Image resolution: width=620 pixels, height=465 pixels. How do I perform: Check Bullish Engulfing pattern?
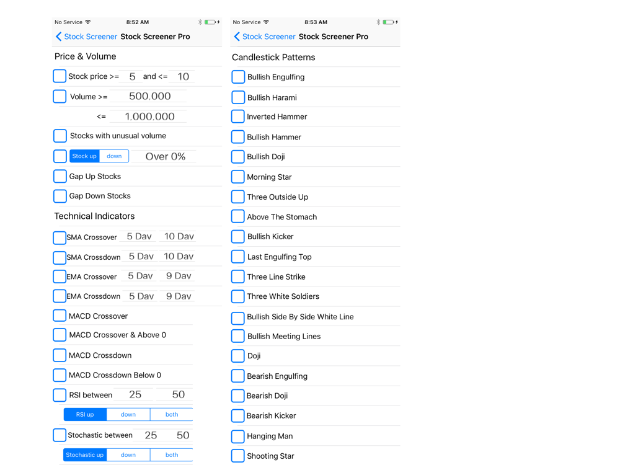click(x=238, y=77)
